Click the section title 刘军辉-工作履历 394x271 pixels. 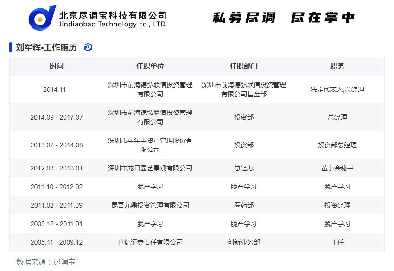(x=46, y=47)
